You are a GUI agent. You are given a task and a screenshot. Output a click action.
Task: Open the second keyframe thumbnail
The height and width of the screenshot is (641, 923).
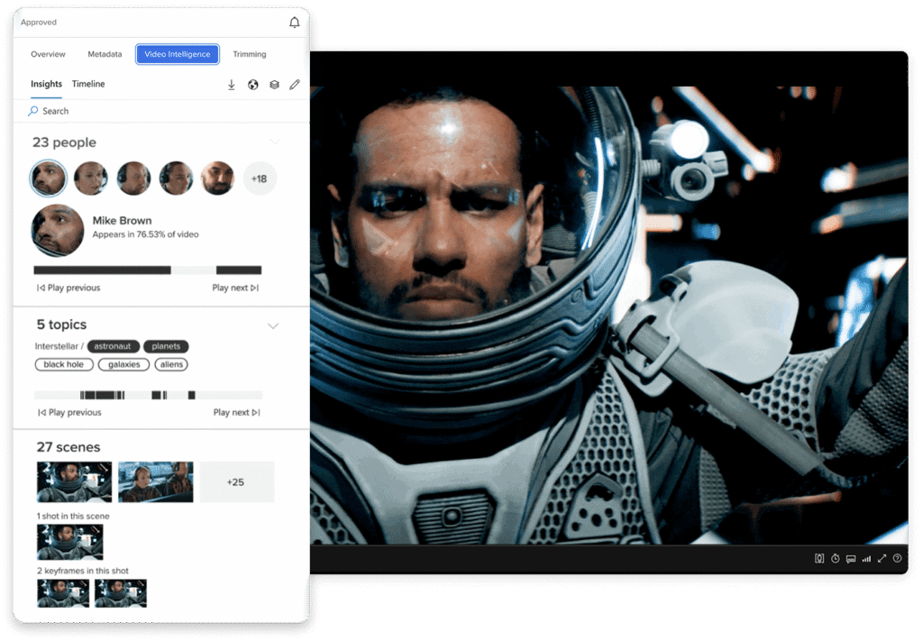(x=121, y=593)
